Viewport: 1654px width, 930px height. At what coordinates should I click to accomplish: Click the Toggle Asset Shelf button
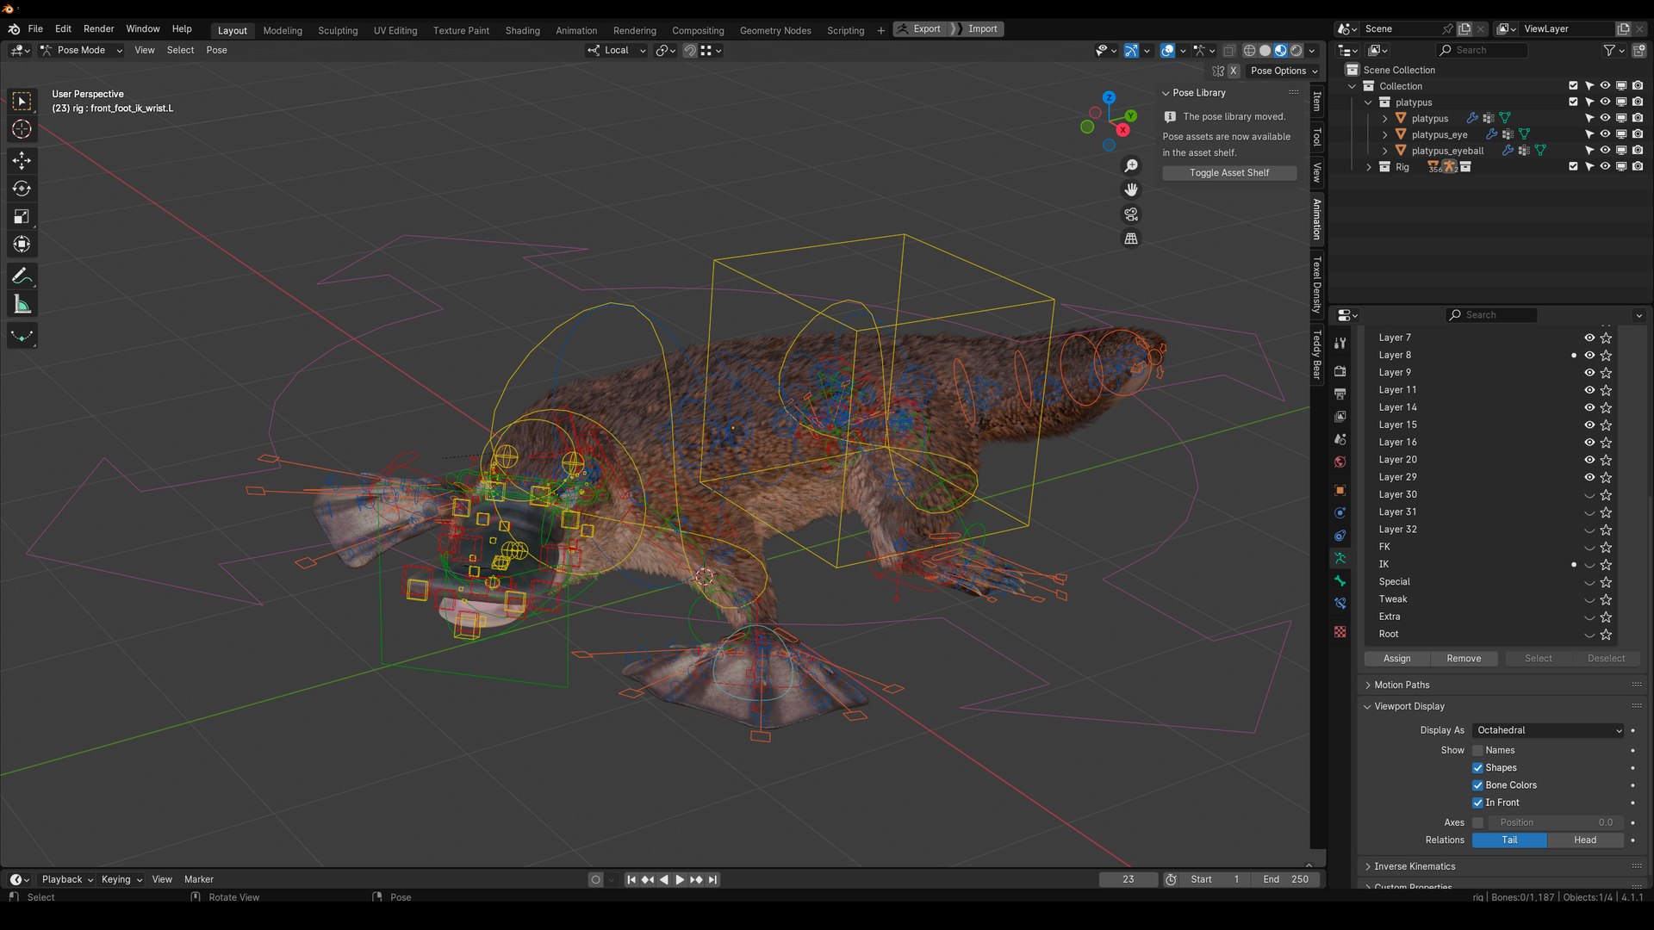1229,173
